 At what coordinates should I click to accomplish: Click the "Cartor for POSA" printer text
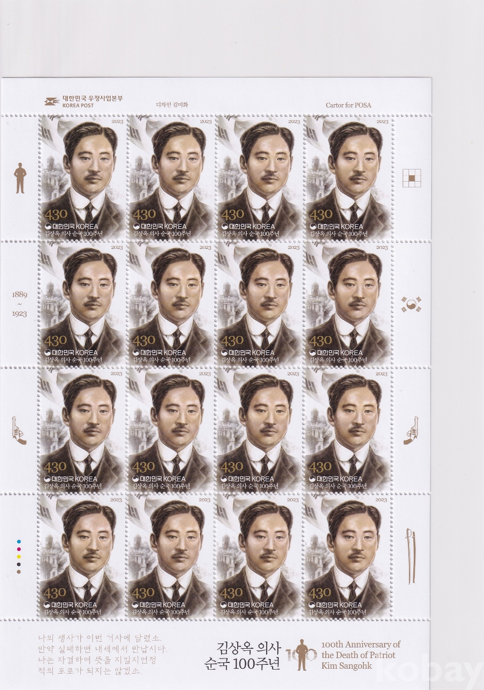point(348,105)
